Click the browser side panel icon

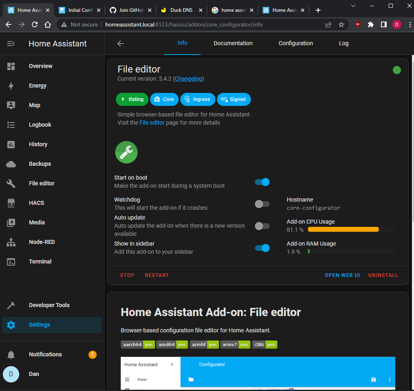pyautogui.click(x=384, y=24)
